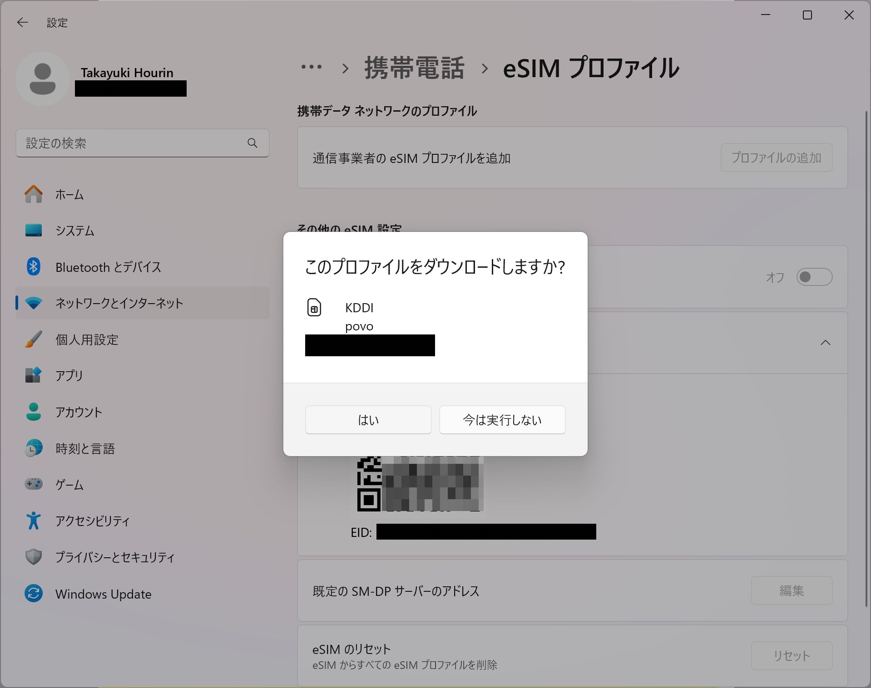Click the Bluetooth icon in sidebar
The height and width of the screenshot is (688, 871).
point(34,267)
